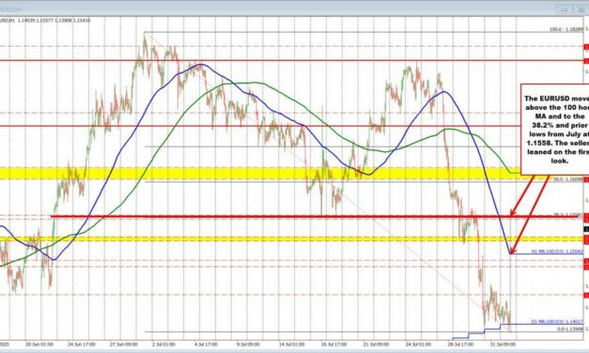The image size is (589, 353).
Task: Click the 20 Jun 01:00 time axis label
Action: click(x=39, y=344)
